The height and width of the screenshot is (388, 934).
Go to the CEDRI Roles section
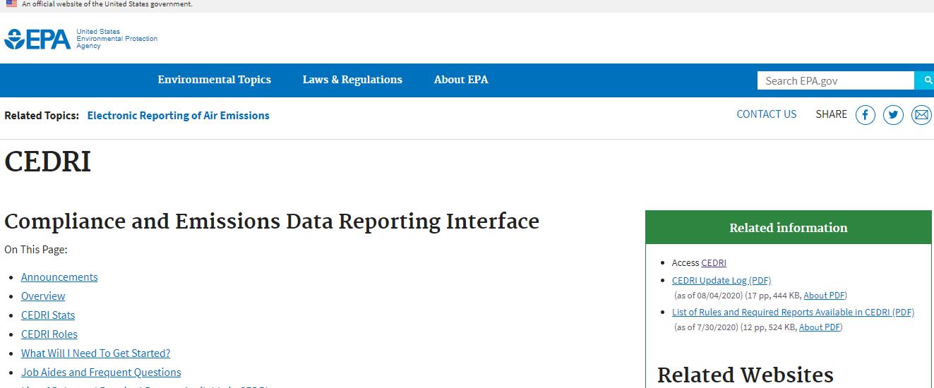[x=49, y=334]
